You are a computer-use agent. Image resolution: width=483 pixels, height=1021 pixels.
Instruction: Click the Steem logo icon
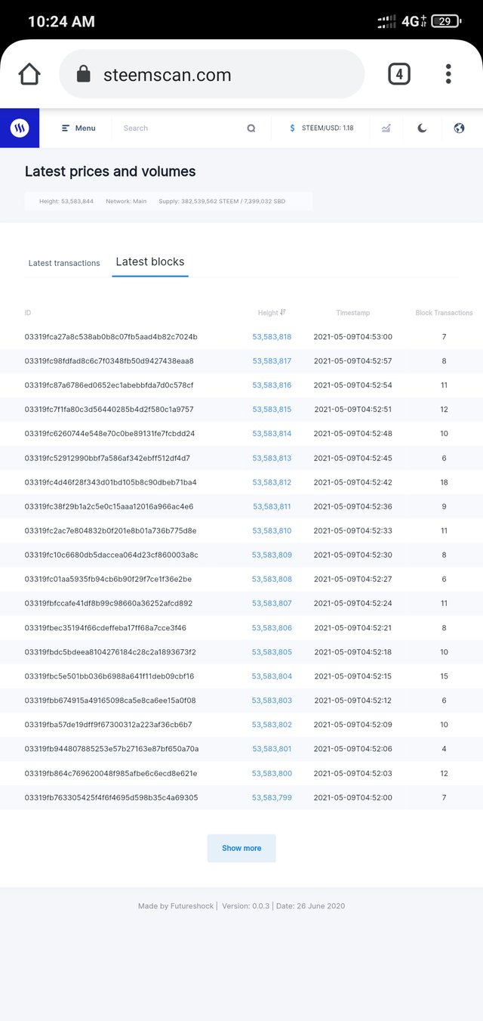(x=20, y=128)
